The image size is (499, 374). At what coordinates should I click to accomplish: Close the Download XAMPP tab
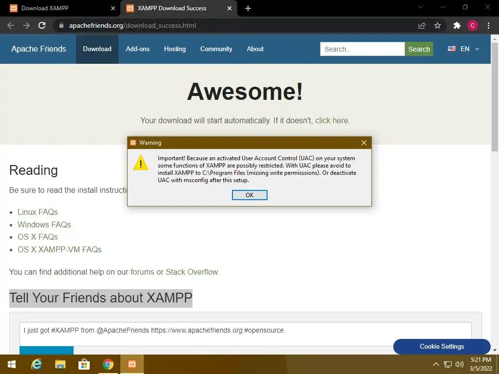[113, 9]
